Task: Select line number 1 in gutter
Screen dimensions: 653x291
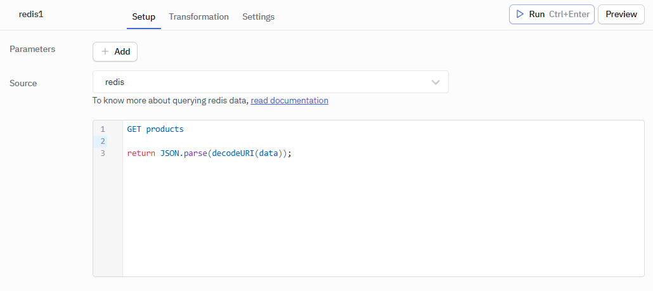Action: click(x=102, y=129)
